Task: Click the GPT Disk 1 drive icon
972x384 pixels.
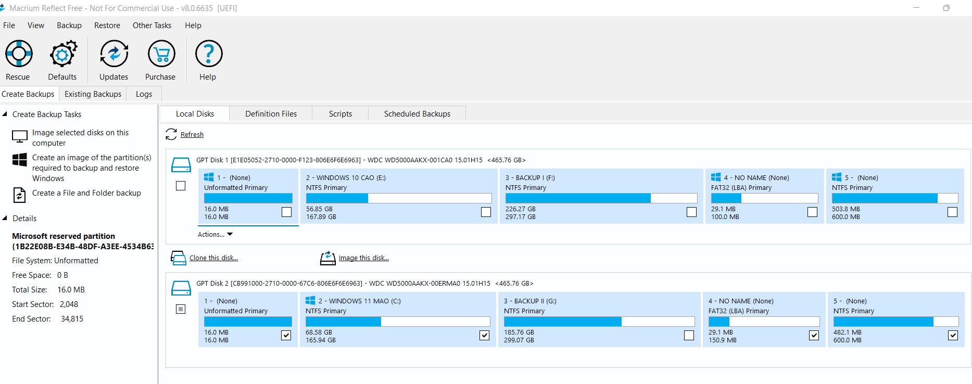Action: (x=181, y=165)
